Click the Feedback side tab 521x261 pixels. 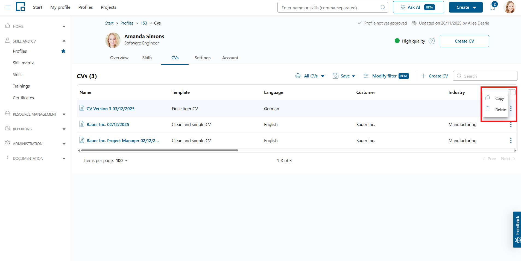tap(517, 229)
